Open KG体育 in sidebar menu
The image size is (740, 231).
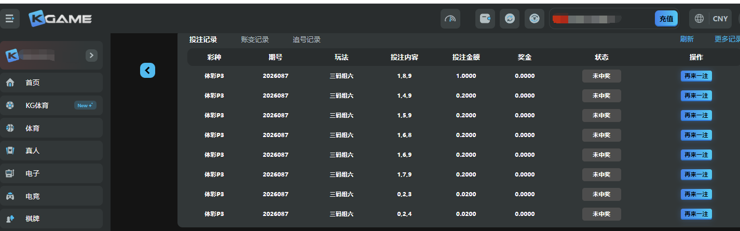click(51, 105)
